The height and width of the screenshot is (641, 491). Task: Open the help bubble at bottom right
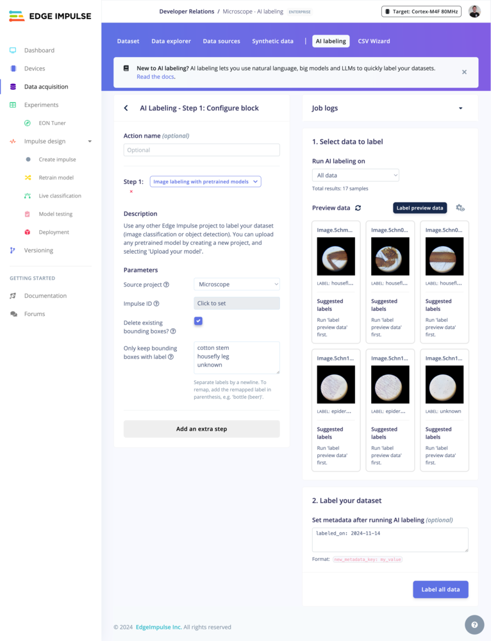tap(474, 624)
